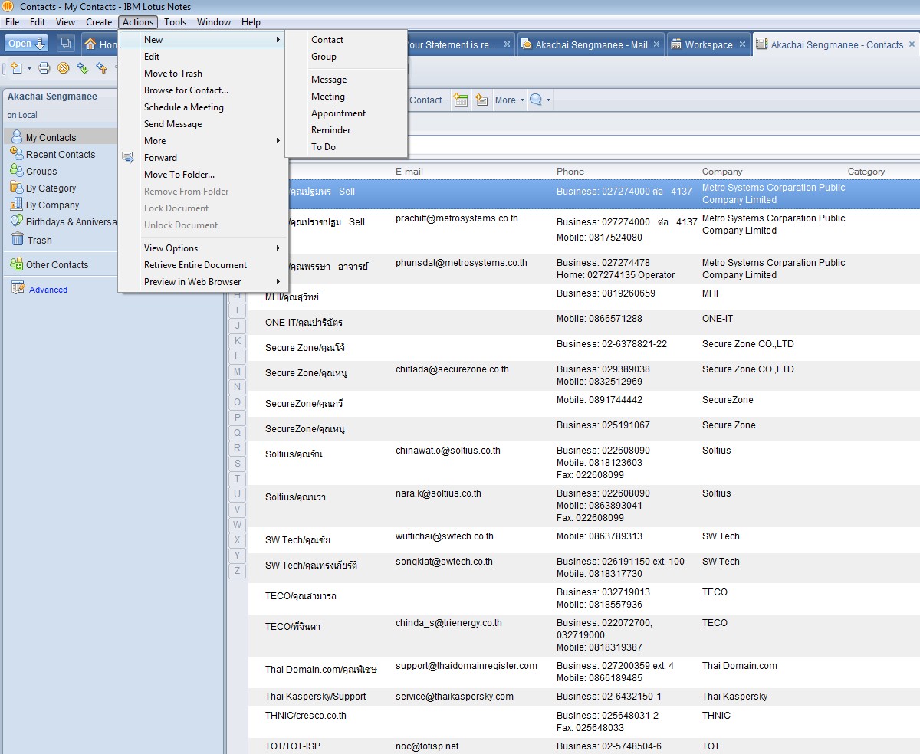Expand the New submenu in Actions menu
Image resolution: width=920 pixels, height=754 pixels.
point(203,40)
